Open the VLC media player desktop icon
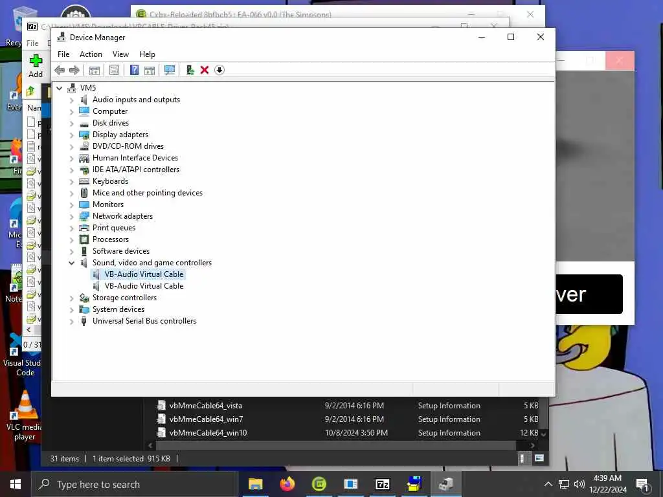The width and height of the screenshot is (663, 497). coord(25,416)
